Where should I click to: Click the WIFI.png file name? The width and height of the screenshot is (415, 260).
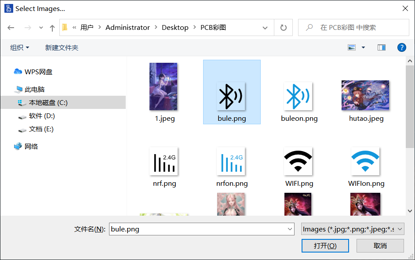coord(299,184)
